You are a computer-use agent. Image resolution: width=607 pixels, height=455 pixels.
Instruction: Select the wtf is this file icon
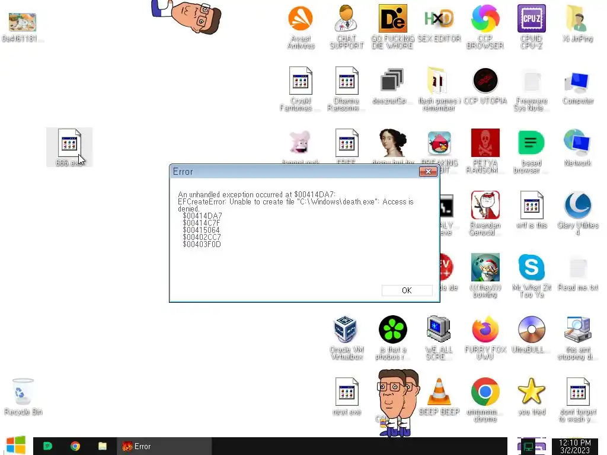pyautogui.click(x=532, y=210)
